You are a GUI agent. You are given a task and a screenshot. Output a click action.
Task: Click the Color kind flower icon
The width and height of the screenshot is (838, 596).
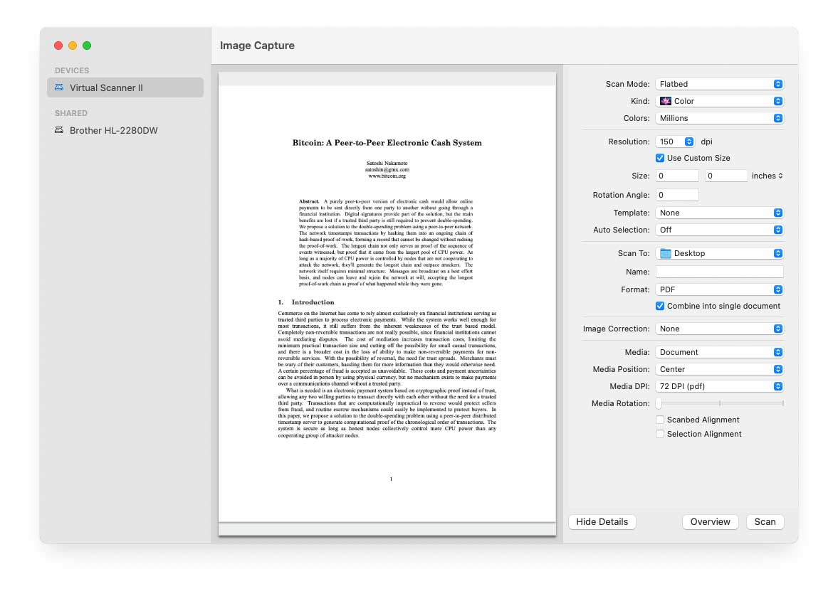(x=666, y=101)
